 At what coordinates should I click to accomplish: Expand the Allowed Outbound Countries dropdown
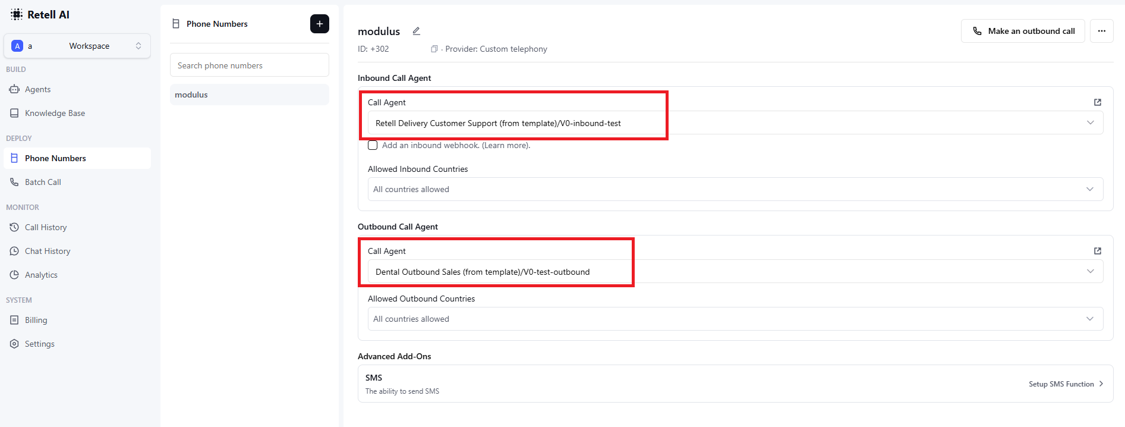(735, 319)
